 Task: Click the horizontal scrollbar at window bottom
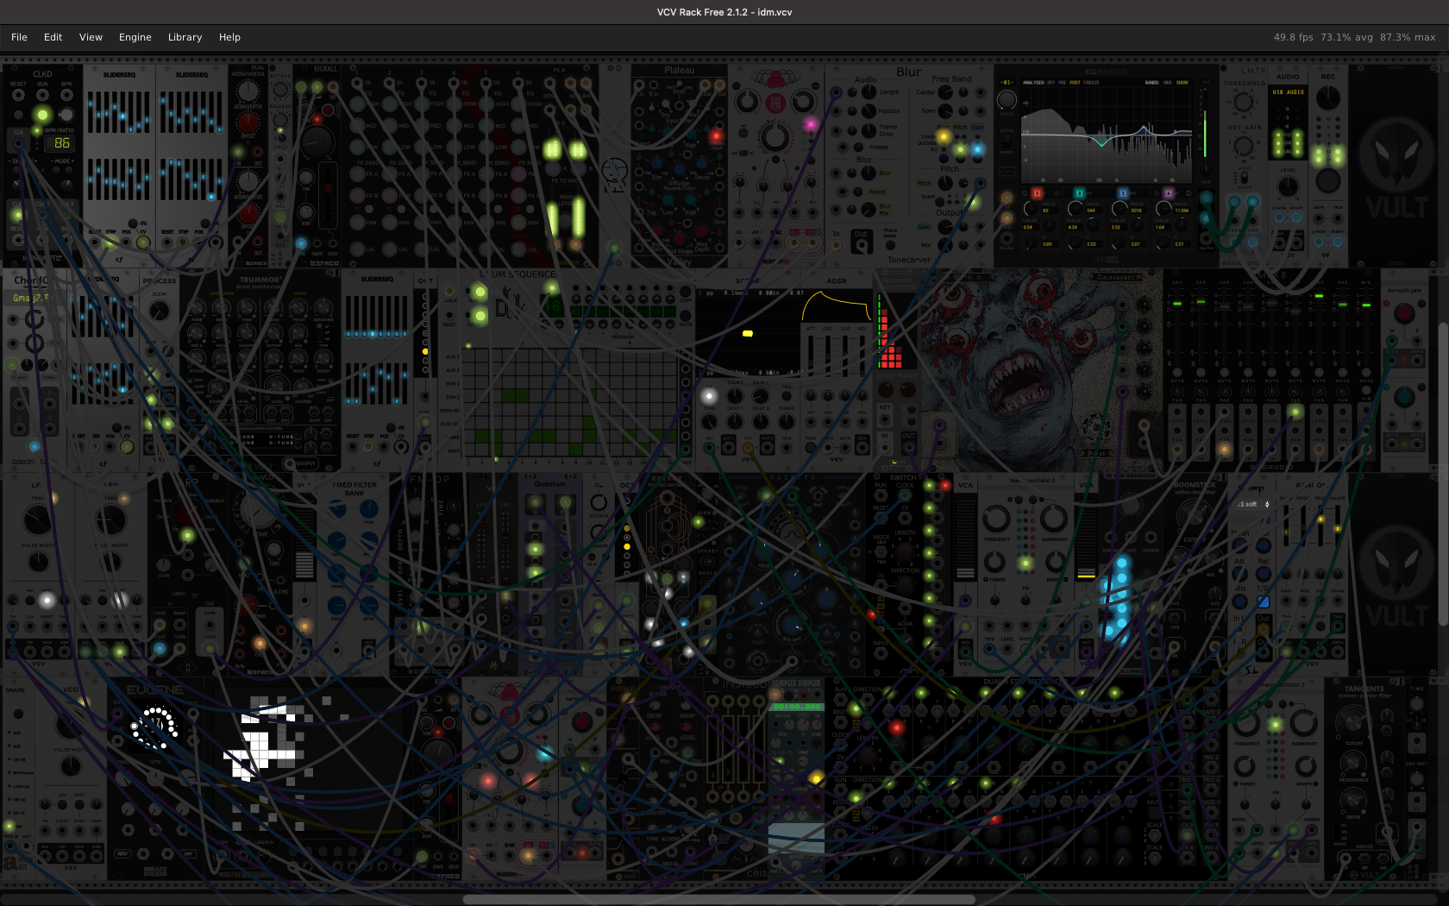tap(718, 899)
